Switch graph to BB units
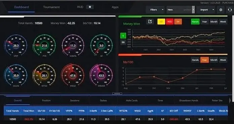Viewport: 234px width, 124px height. pos(123,42)
